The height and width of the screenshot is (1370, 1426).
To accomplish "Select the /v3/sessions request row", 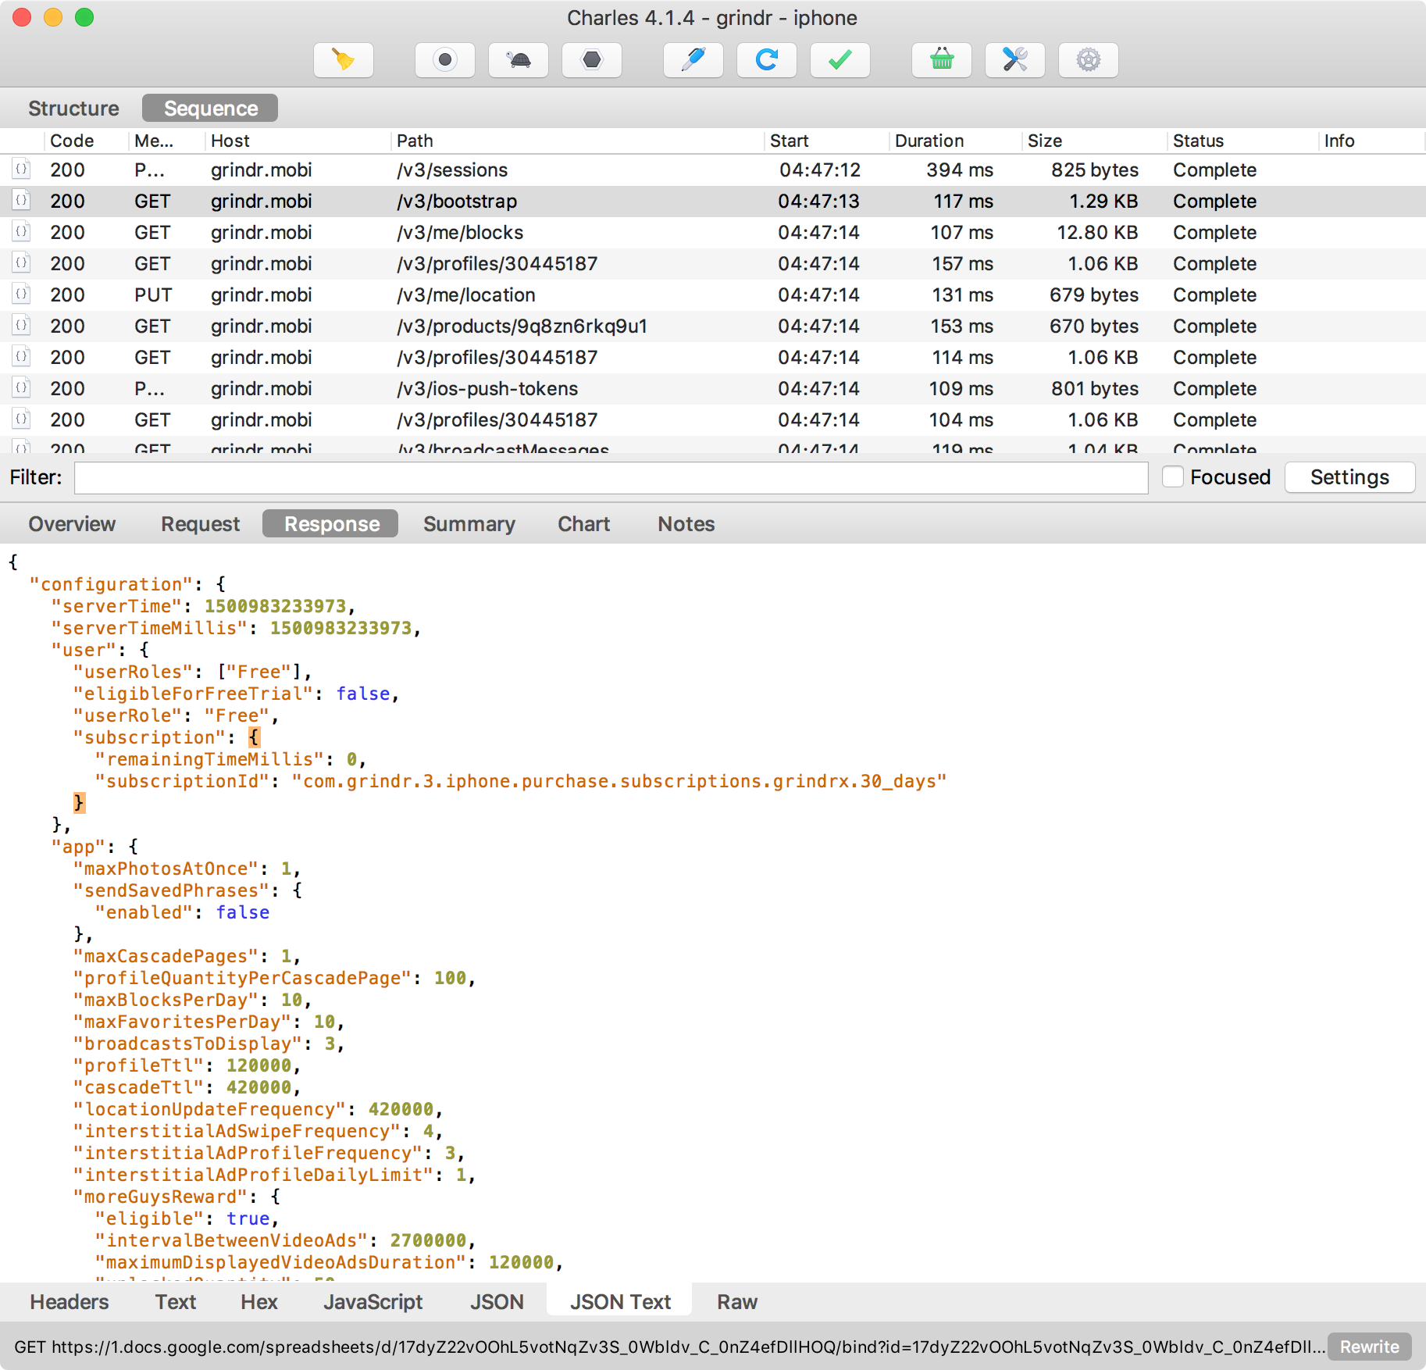I will point(712,169).
